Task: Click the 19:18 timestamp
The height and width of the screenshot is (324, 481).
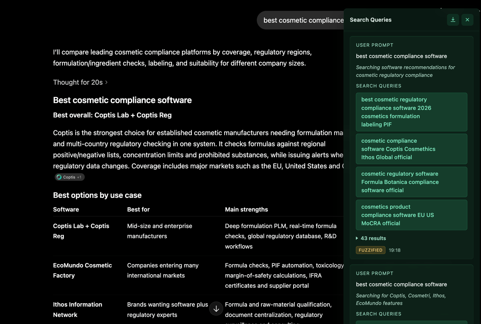Action: [x=394, y=250]
